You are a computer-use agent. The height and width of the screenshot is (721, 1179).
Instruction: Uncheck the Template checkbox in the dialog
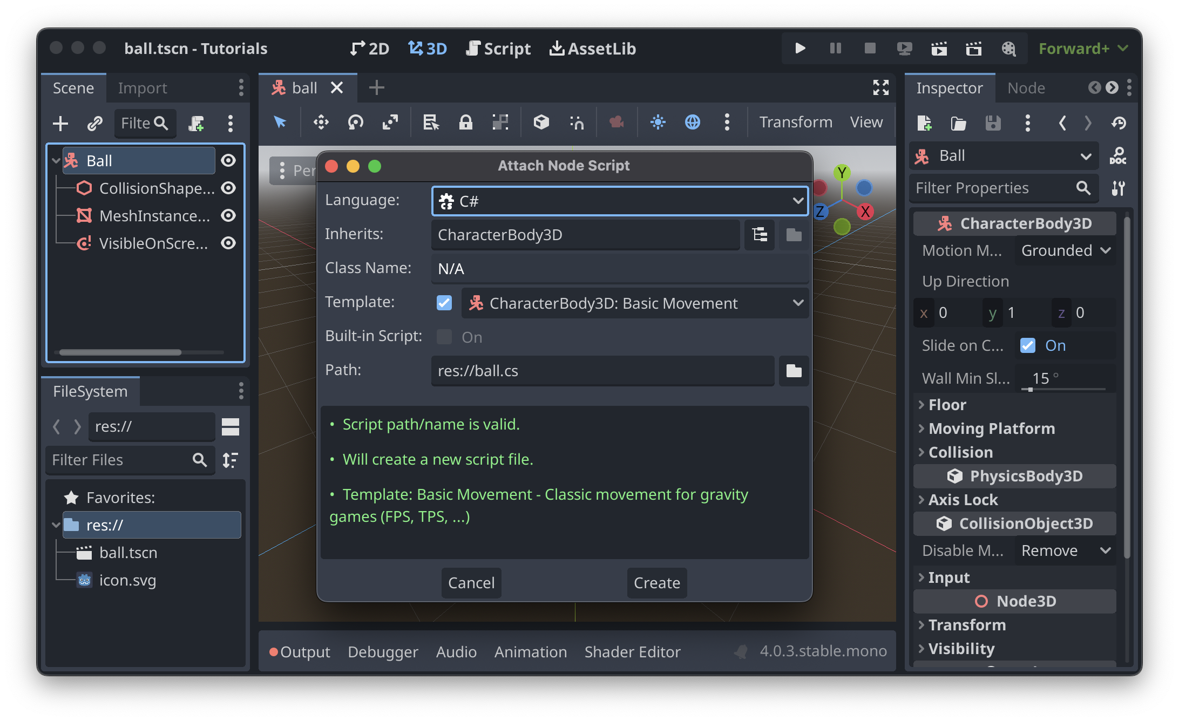pos(444,303)
